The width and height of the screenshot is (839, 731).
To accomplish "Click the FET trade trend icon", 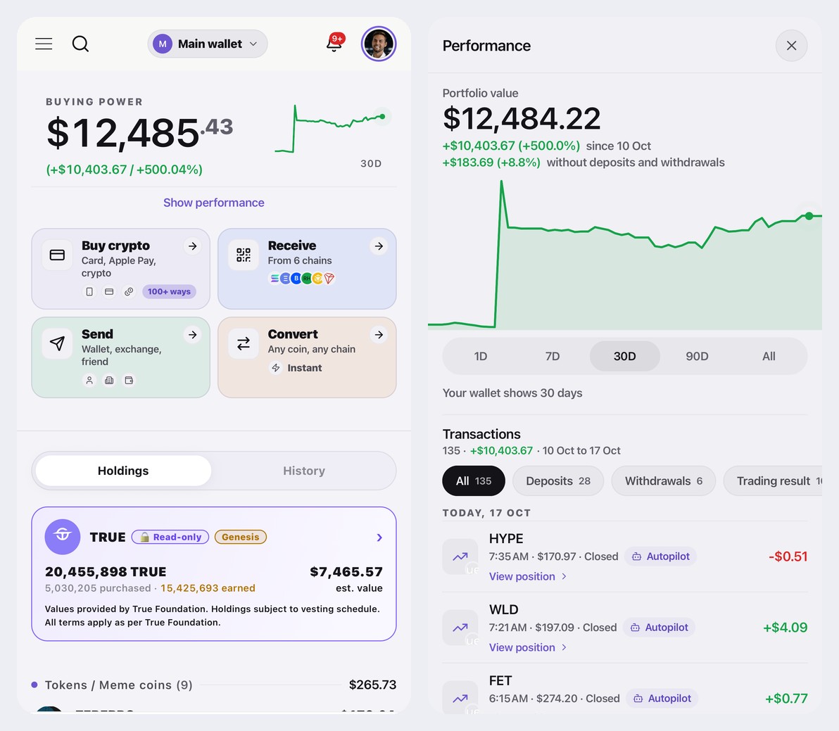I will [460, 697].
